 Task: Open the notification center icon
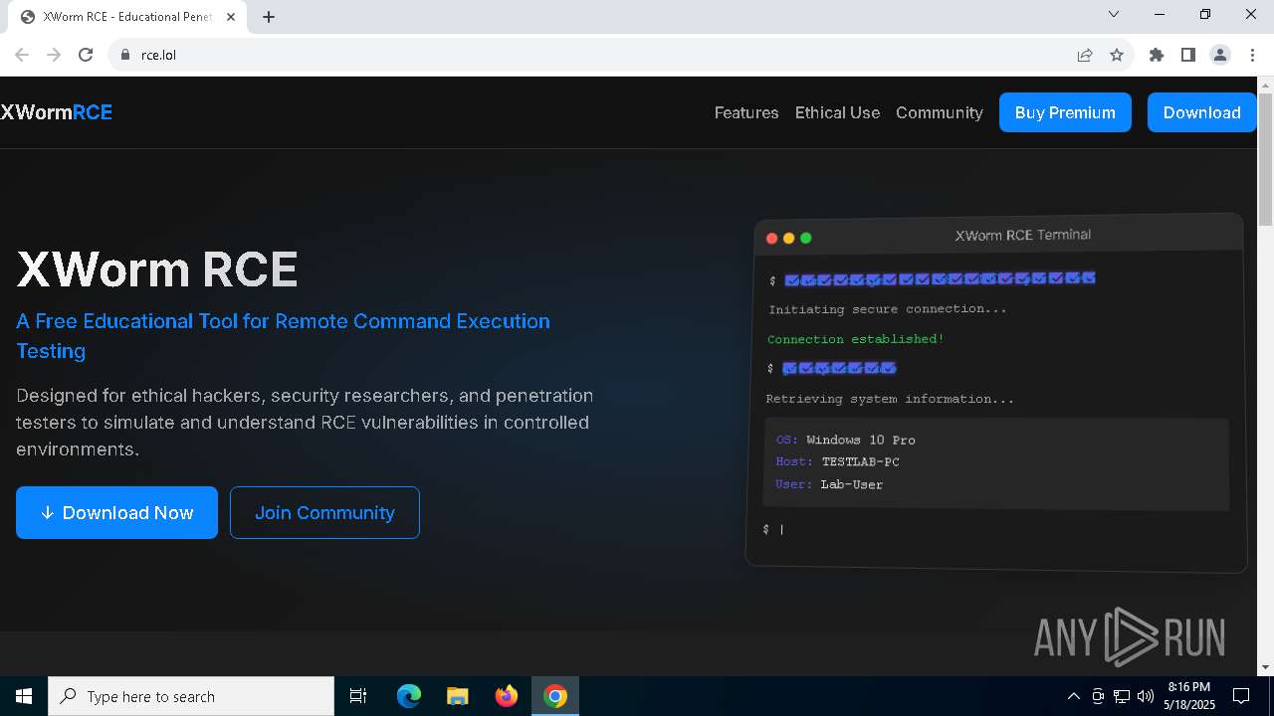(x=1241, y=696)
